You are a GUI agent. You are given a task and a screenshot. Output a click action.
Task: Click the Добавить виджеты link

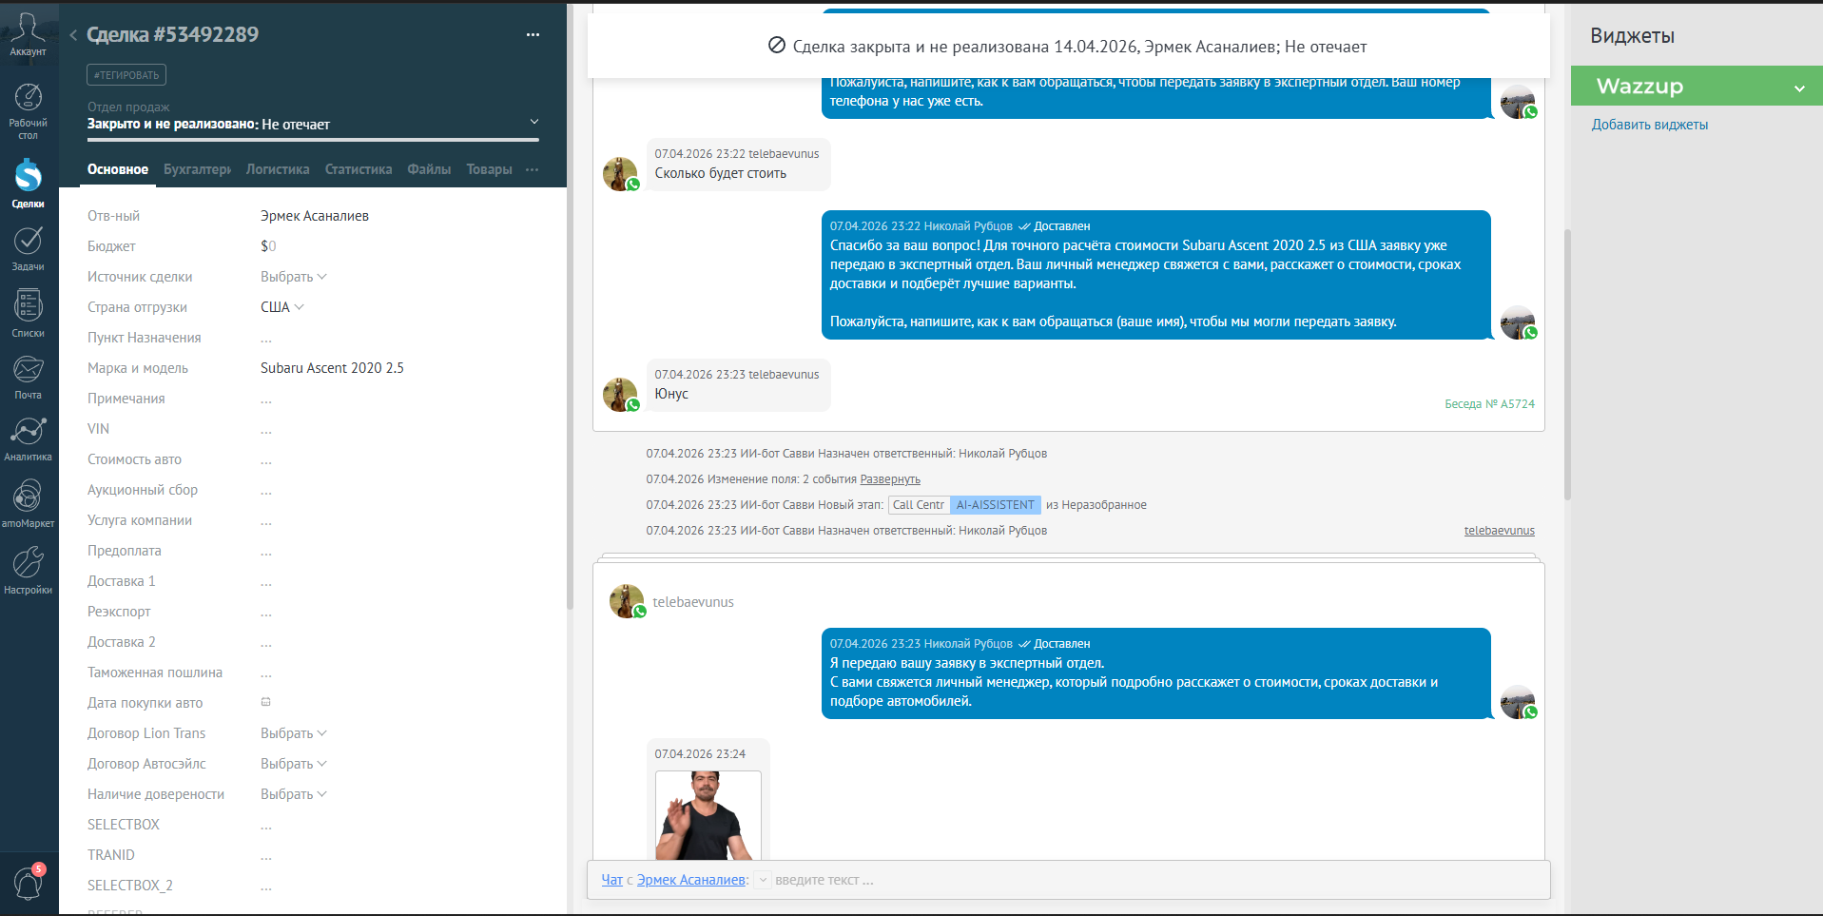click(x=1650, y=125)
